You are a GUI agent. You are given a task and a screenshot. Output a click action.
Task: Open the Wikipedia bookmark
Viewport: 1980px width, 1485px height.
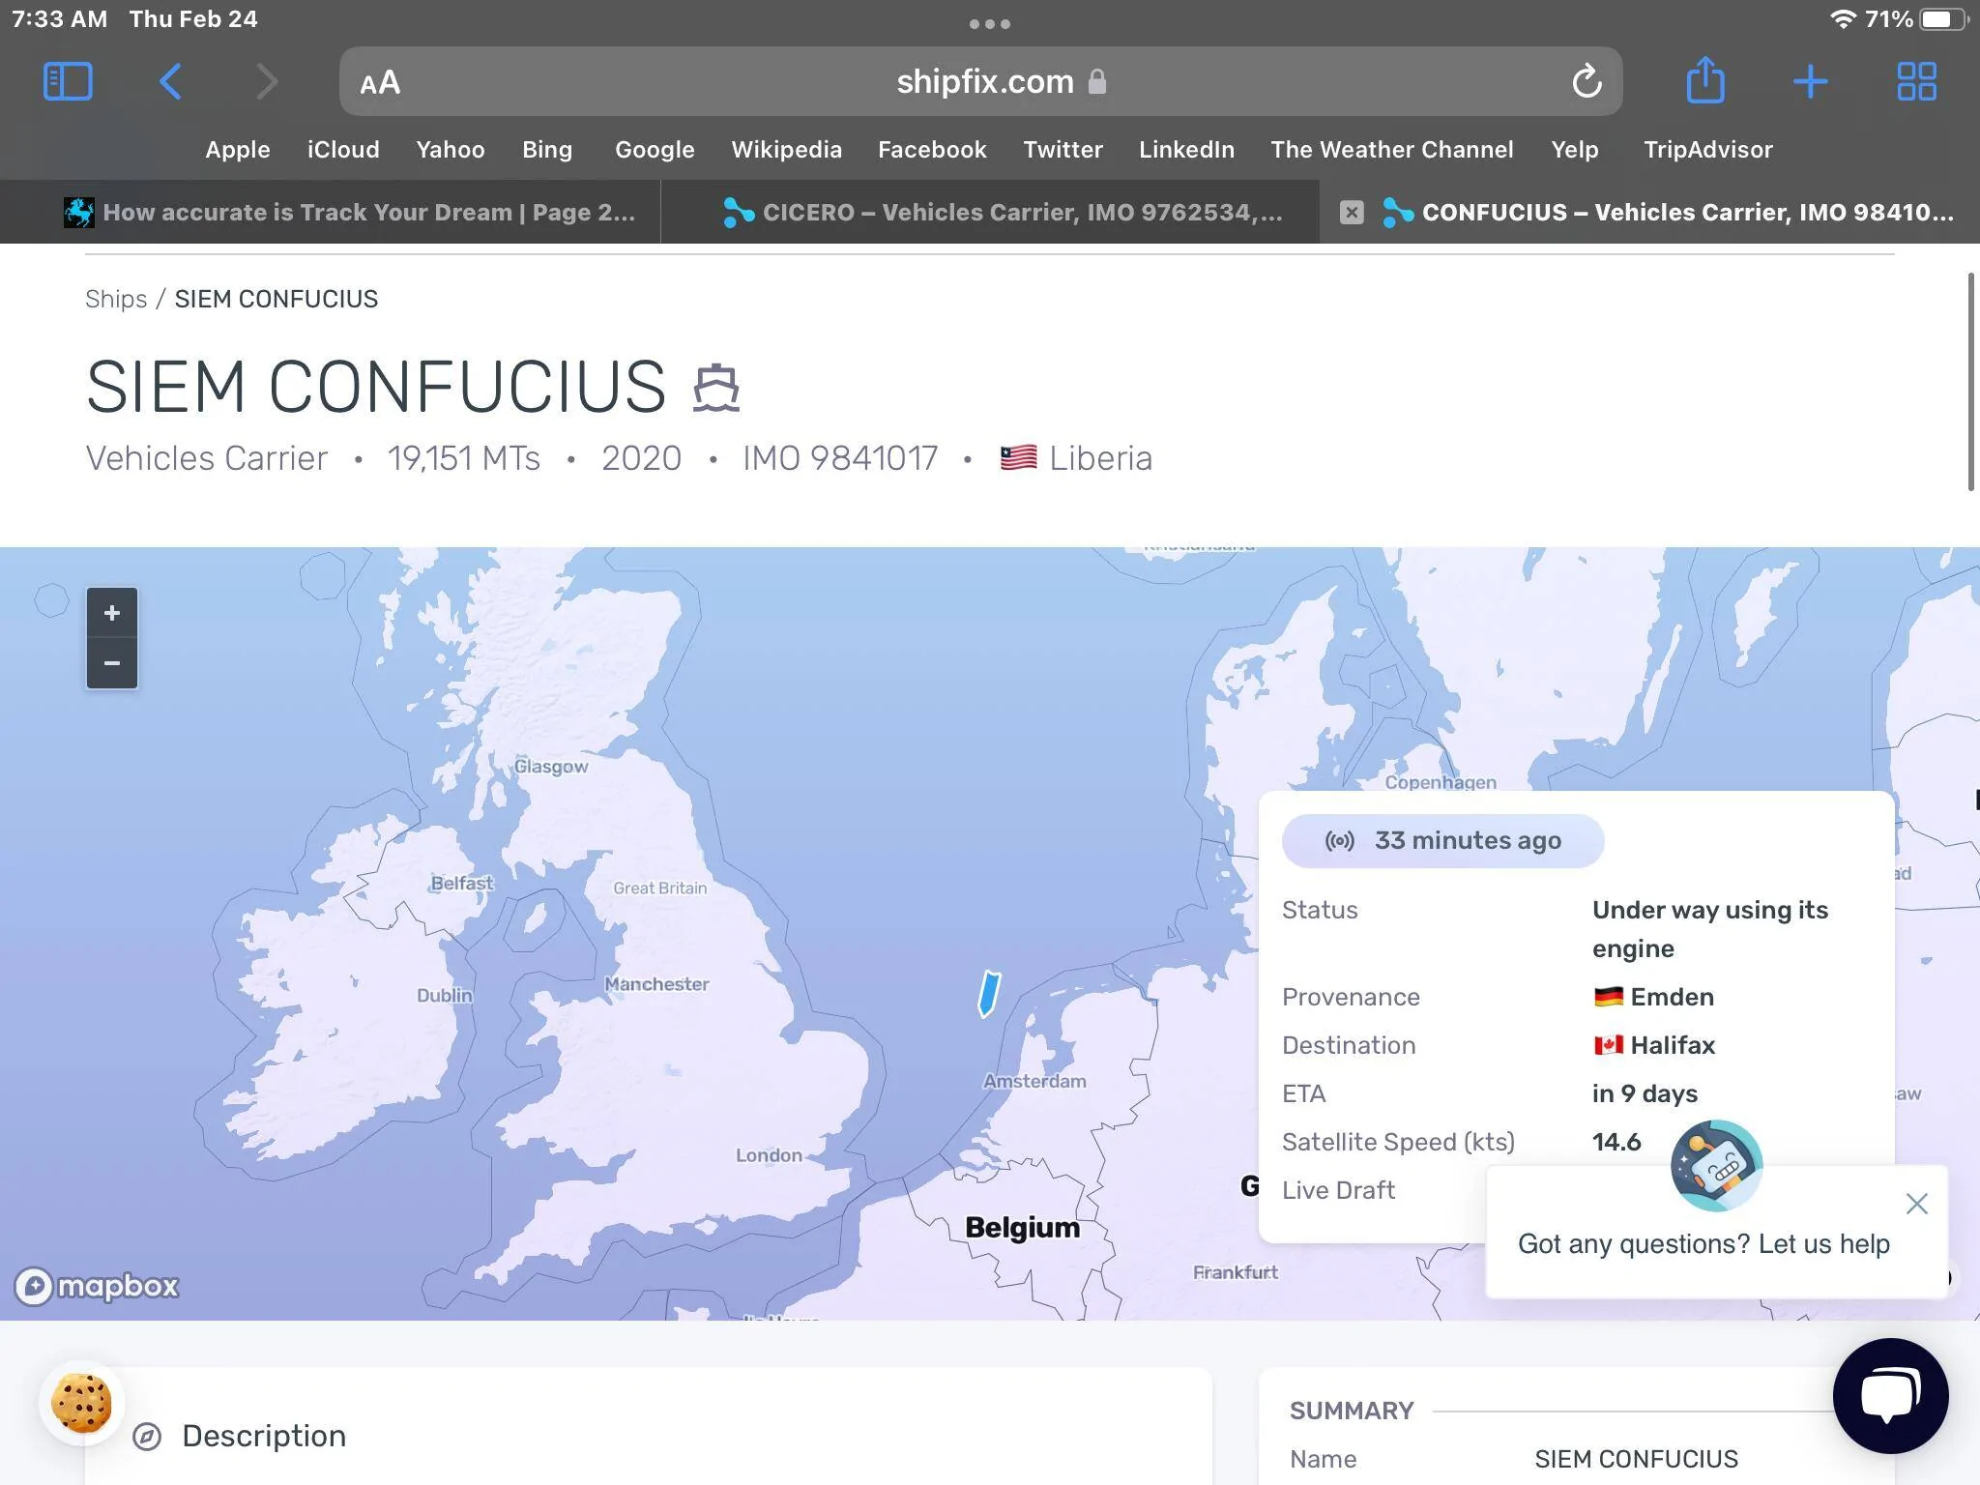[786, 150]
